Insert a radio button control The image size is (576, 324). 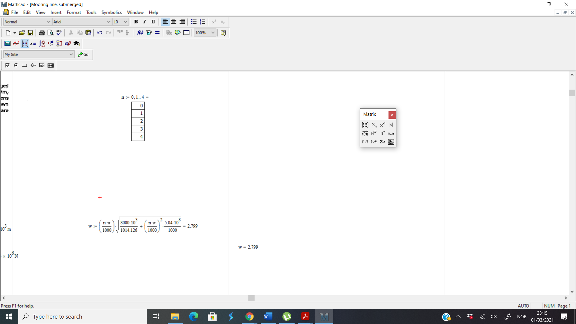coord(16,65)
